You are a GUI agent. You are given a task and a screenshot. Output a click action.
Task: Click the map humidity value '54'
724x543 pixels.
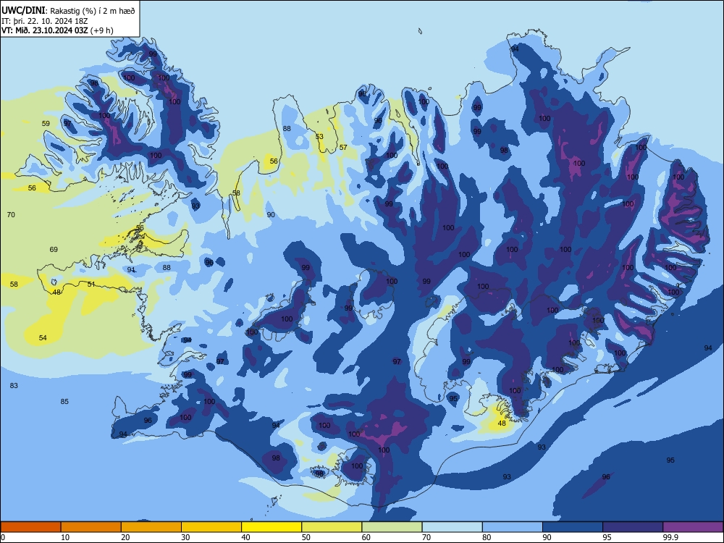tap(43, 338)
